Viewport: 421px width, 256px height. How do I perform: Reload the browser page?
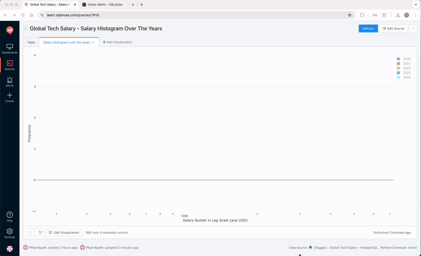pos(23,15)
